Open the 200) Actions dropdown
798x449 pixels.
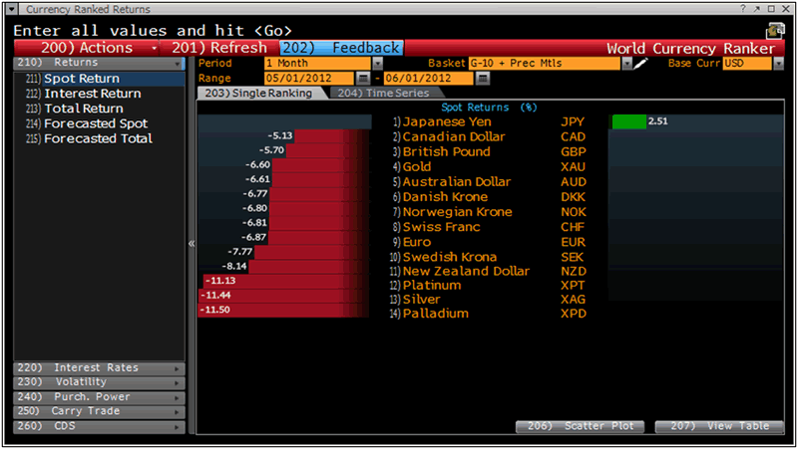[86, 48]
